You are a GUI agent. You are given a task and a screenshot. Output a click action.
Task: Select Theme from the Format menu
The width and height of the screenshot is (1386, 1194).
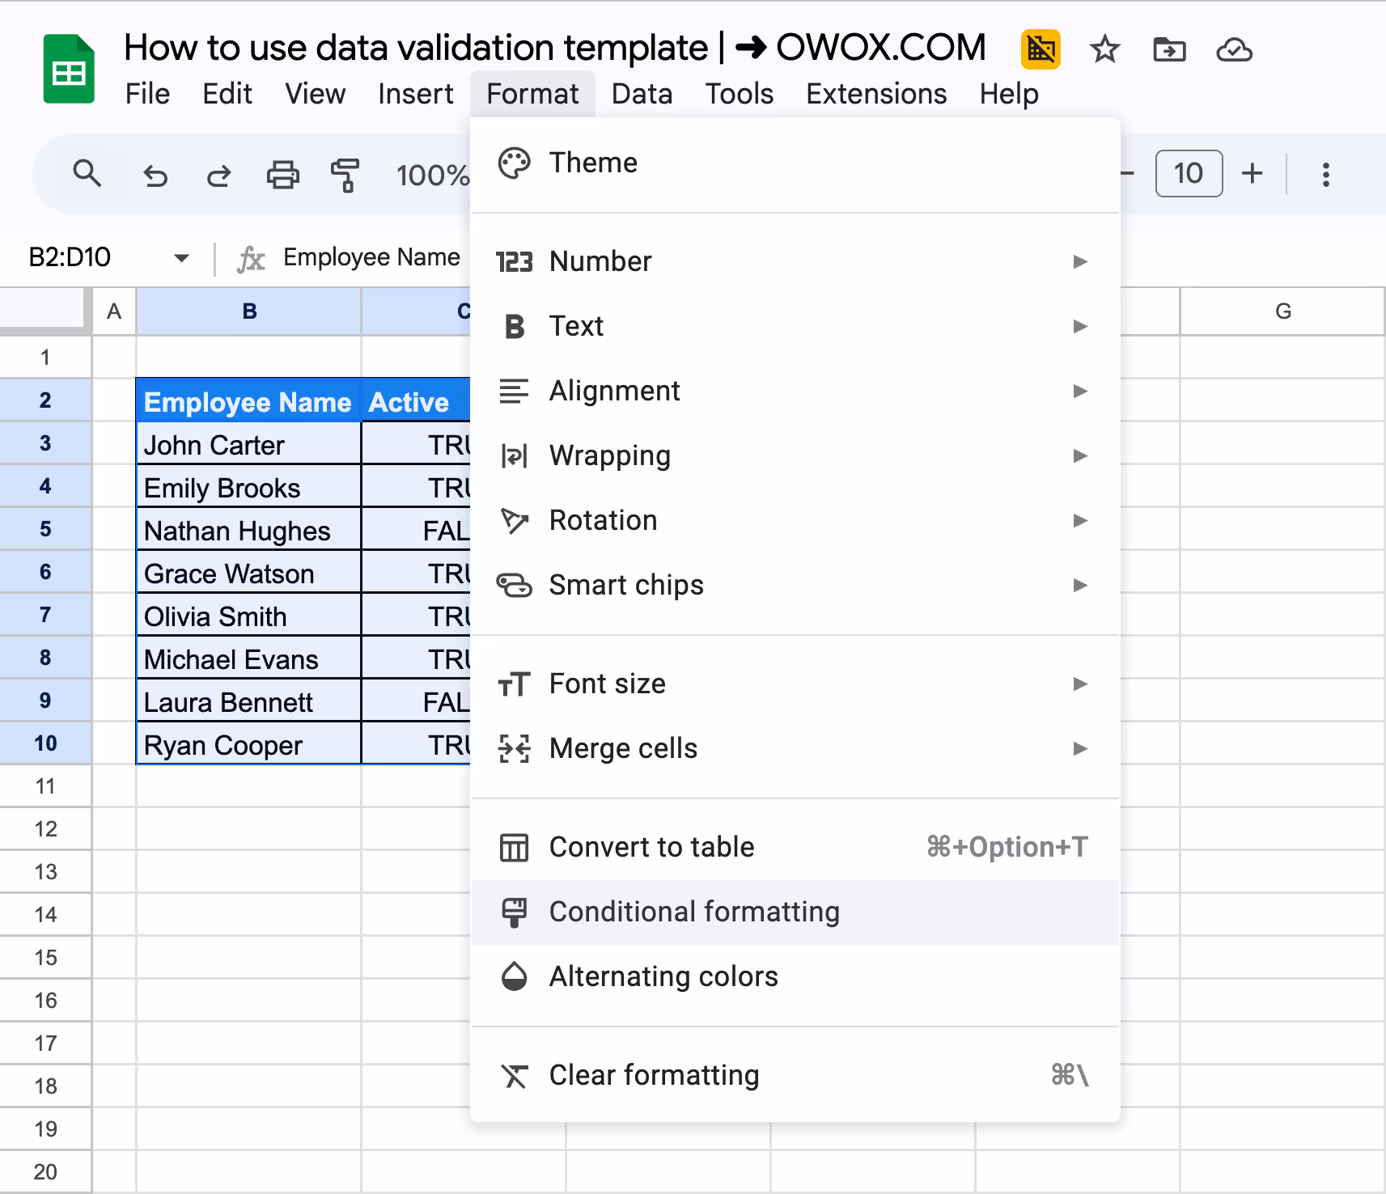tap(593, 163)
